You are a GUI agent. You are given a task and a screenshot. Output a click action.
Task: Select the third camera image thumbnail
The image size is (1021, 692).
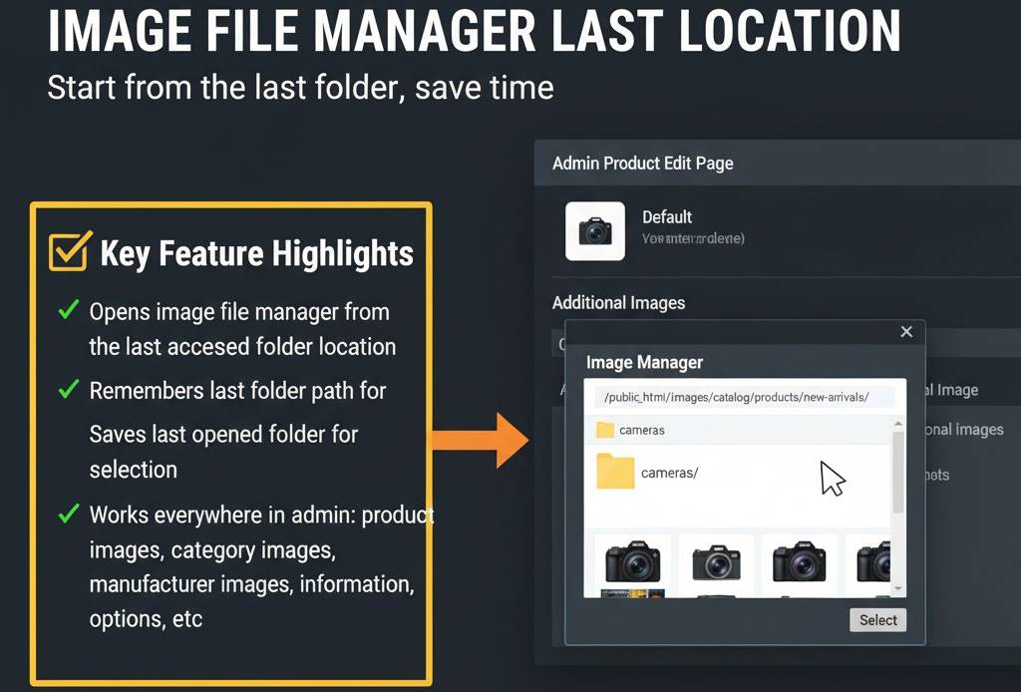tap(800, 562)
